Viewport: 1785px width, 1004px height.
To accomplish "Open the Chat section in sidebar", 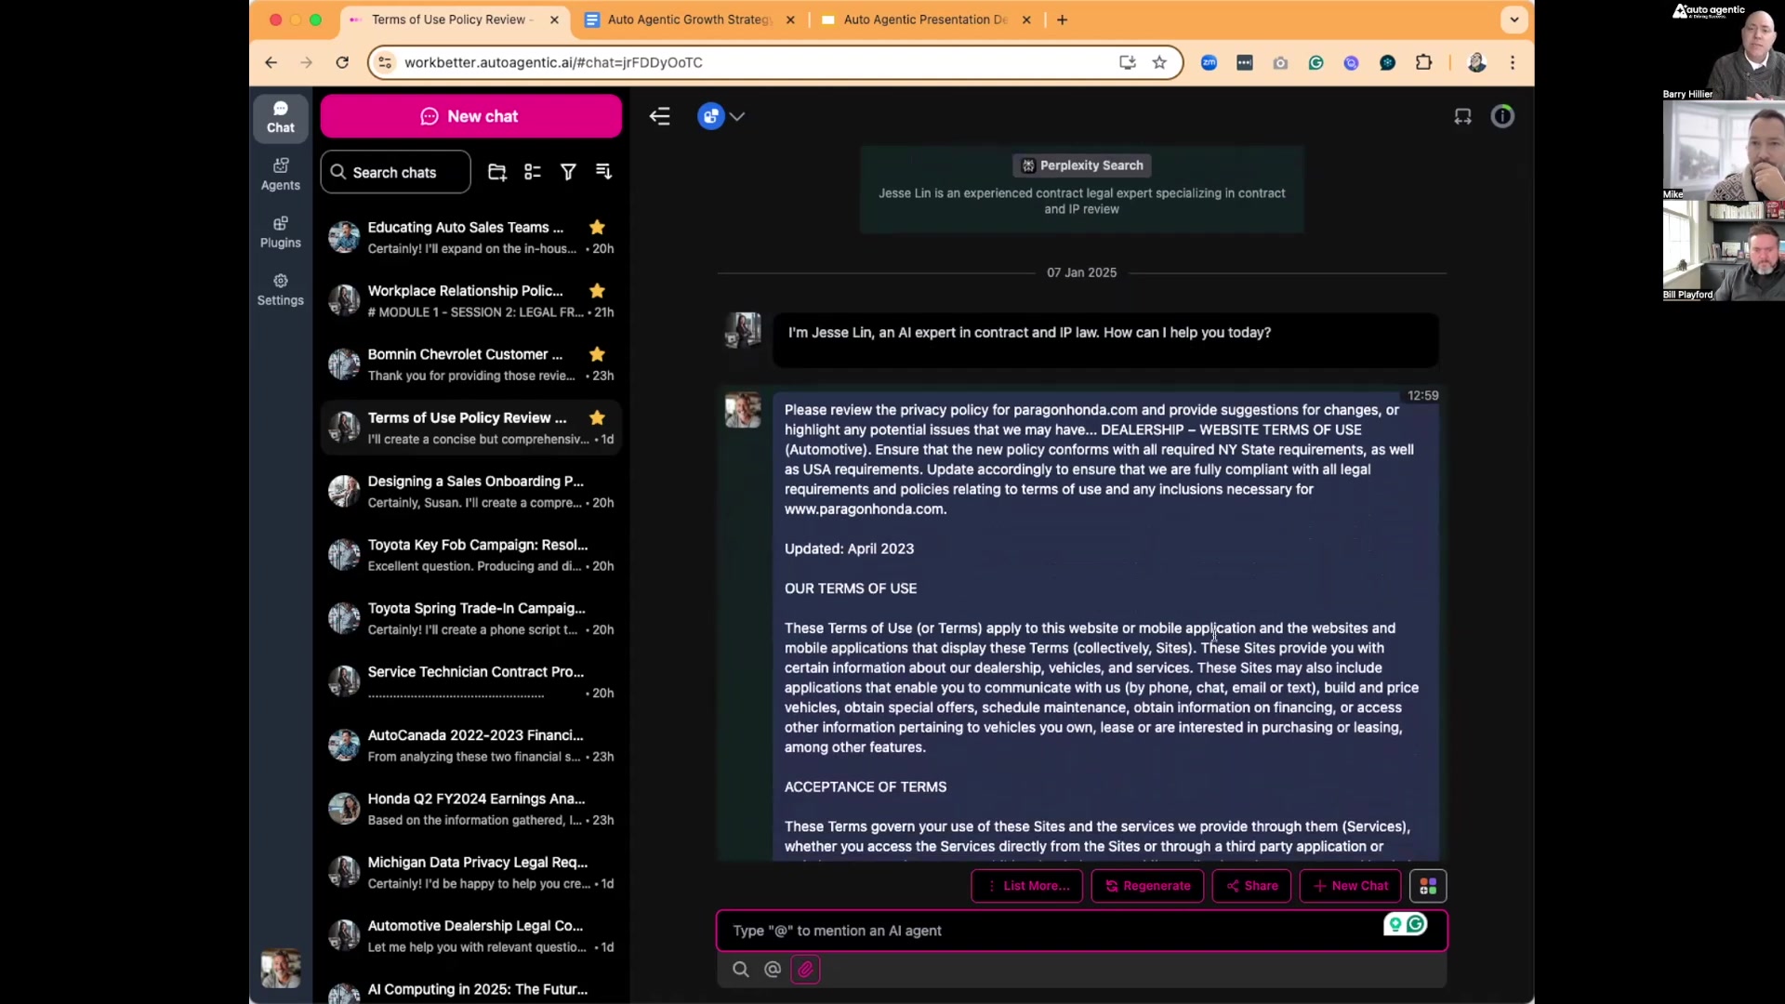I will 280,118.
